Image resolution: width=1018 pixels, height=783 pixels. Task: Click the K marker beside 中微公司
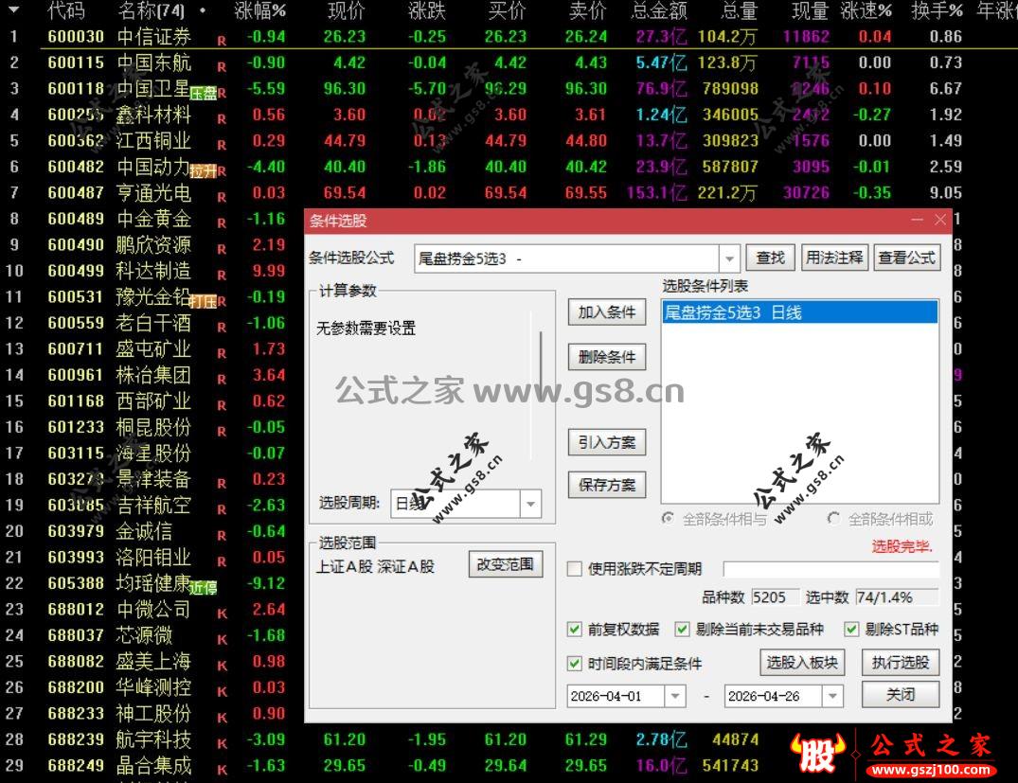(x=222, y=614)
